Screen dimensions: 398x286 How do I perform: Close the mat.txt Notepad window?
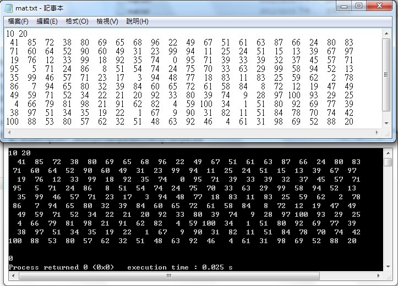[379, 6]
